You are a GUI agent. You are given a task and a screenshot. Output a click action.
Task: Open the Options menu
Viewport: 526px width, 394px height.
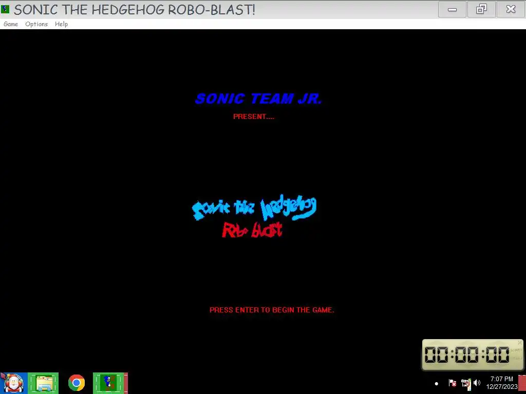point(36,24)
